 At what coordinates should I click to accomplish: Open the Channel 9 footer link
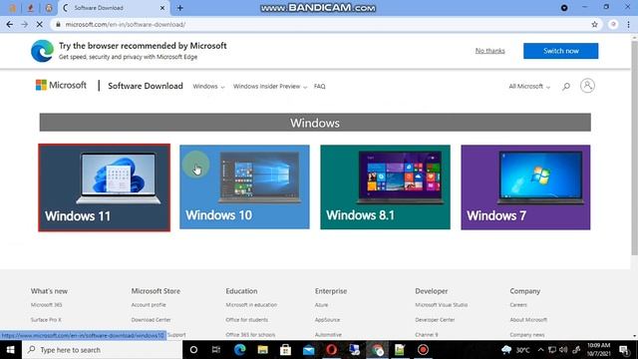point(427,335)
